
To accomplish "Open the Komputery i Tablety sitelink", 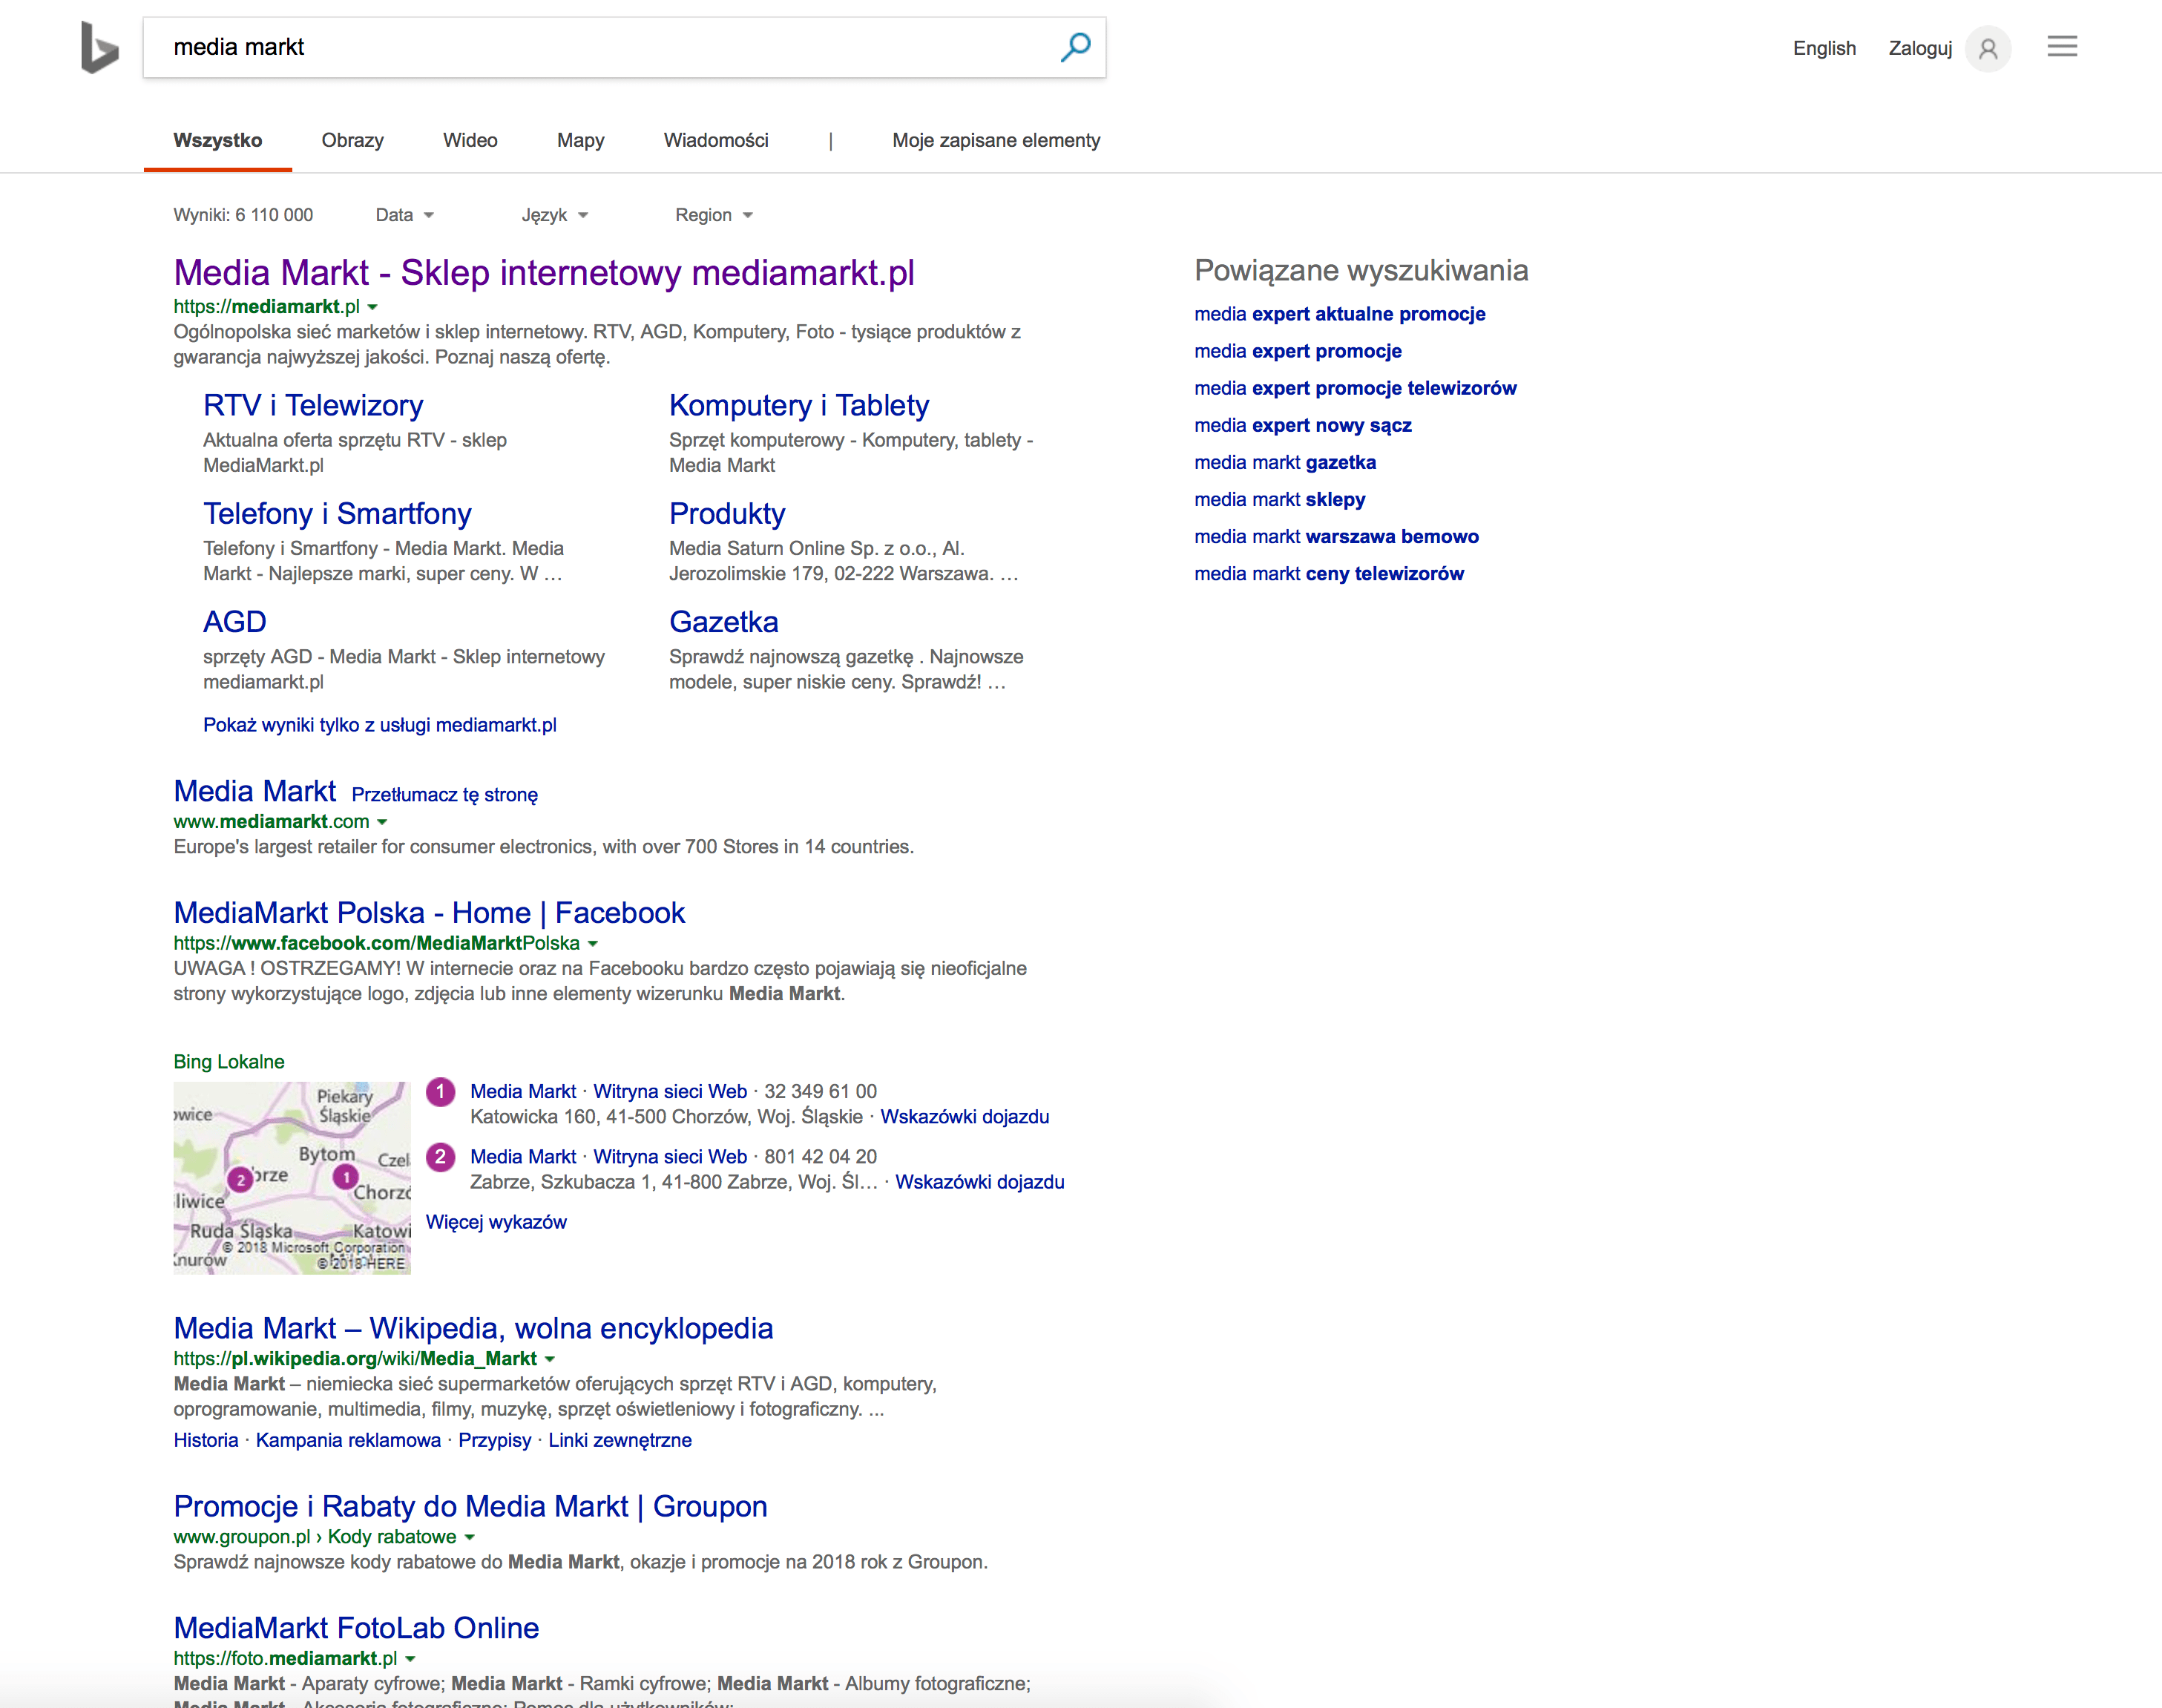I will pos(799,405).
